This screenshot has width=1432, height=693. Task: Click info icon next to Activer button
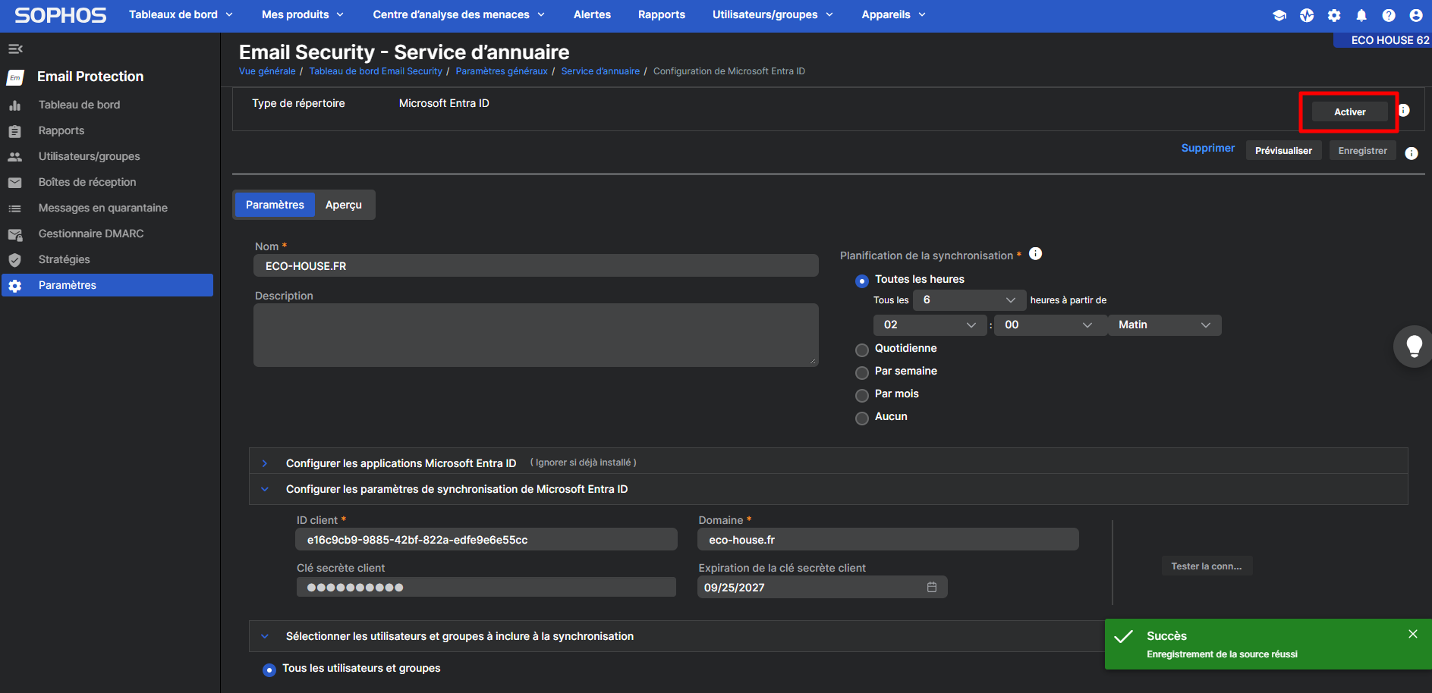pos(1404,111)
